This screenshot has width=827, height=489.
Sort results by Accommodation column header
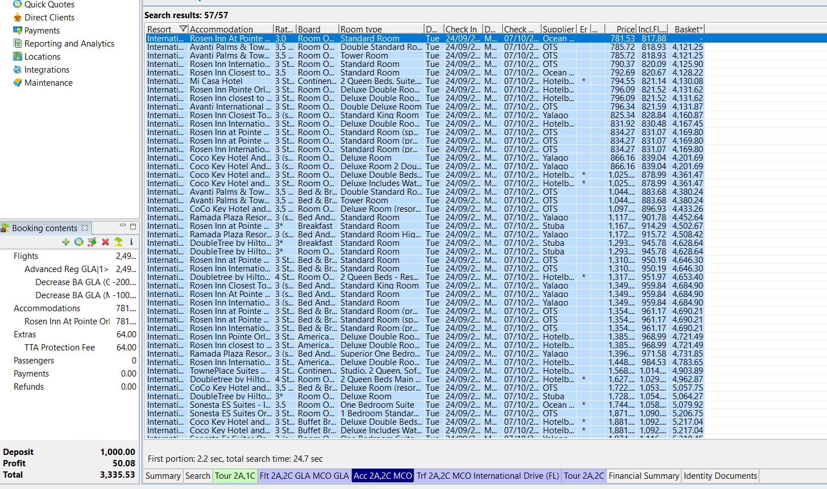[x=231, y=29]
